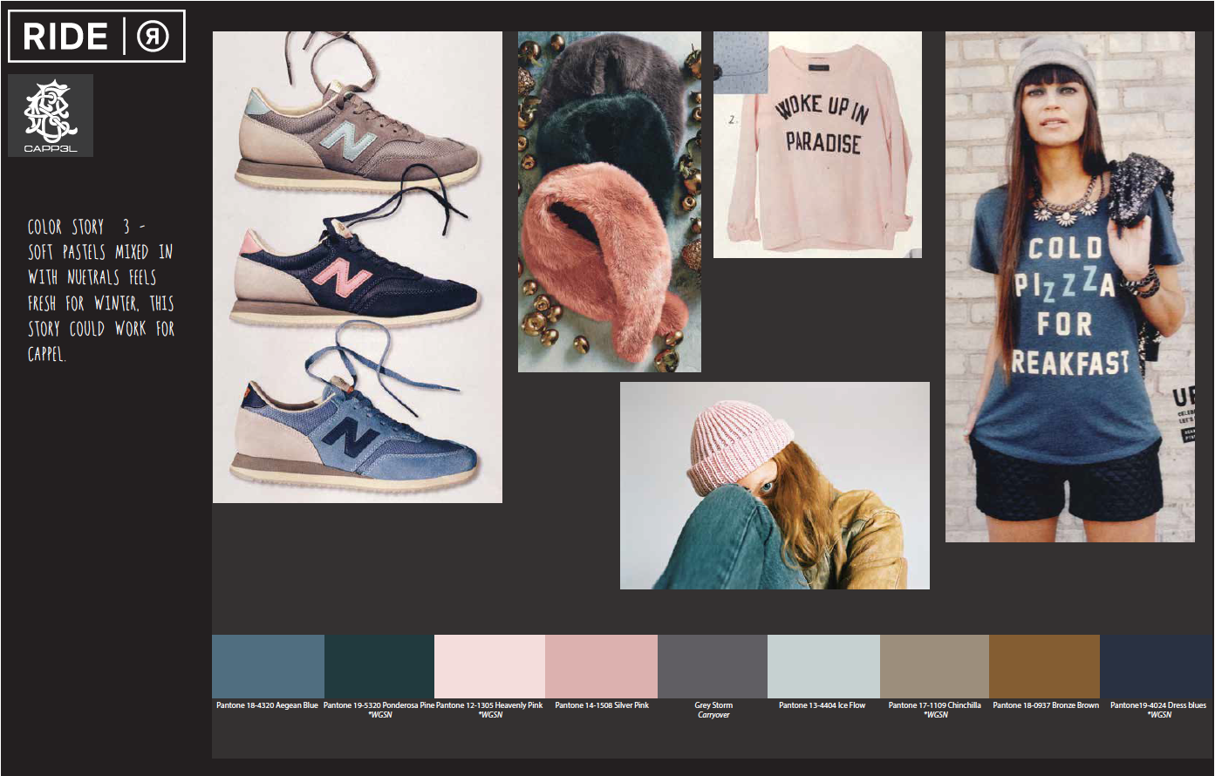Select the Ponderosa Pine dark green swatch
Image resolution: width=1215 pixels, height=776 pixels.
pyautogui.click(x=379, y=666)
